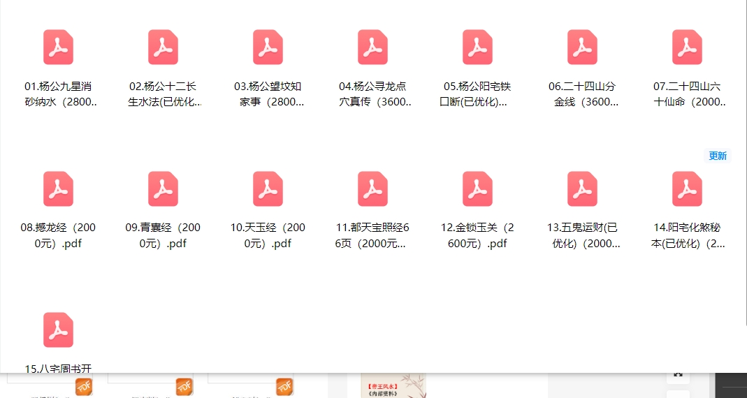
Task: Click label 13.五鬼运财(已优化)
Action: 583,236
